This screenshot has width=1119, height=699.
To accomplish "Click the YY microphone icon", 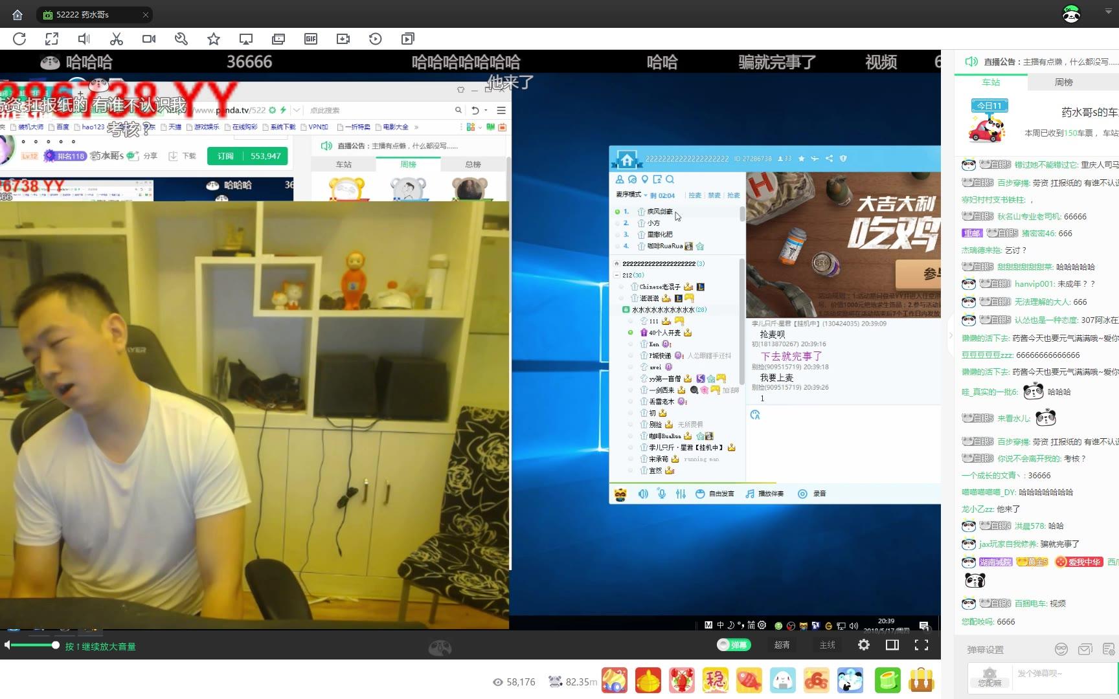I will 662,494.
